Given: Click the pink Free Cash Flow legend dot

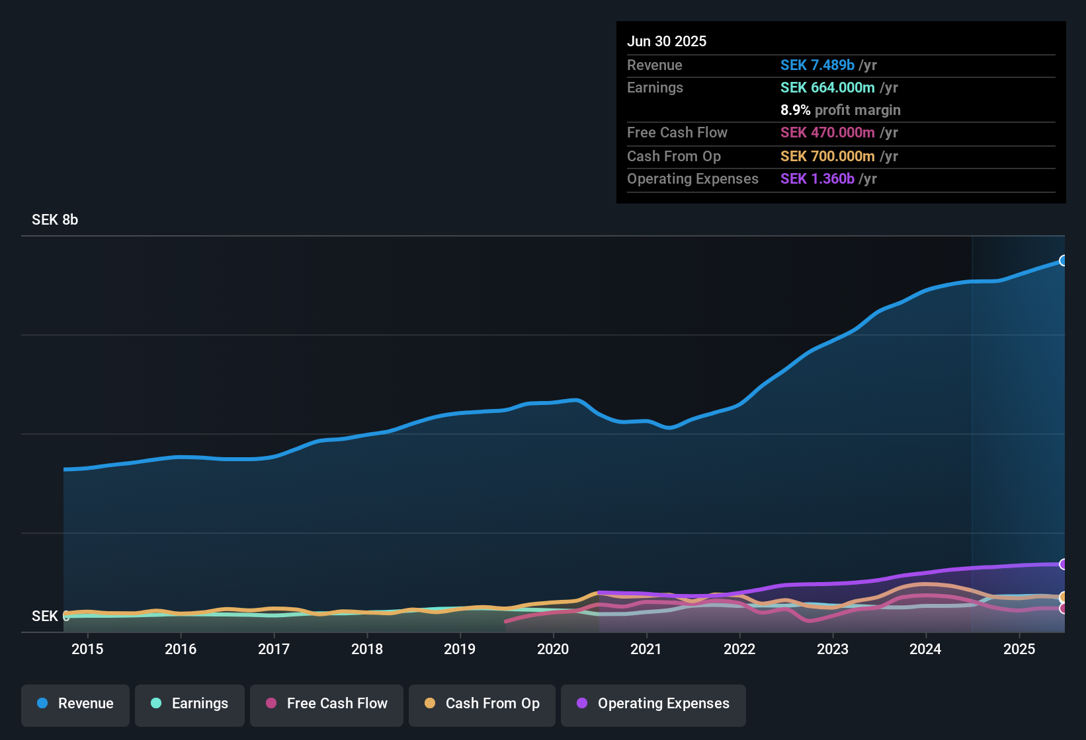Looking at the screenshot, I should click(x=271, y=704).
